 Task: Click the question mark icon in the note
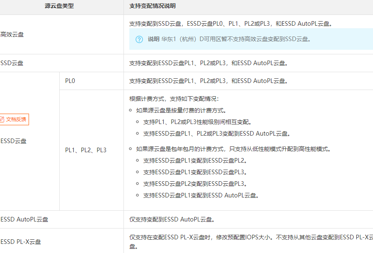tap(139, 39)
